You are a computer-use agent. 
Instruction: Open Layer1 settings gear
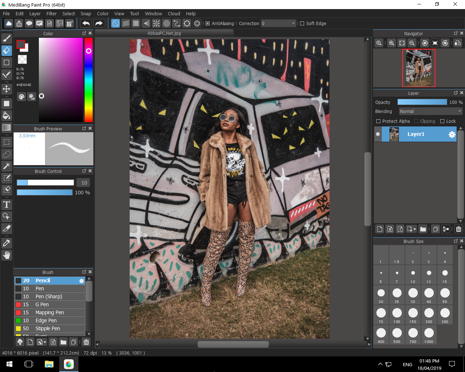tap(452, 134)
